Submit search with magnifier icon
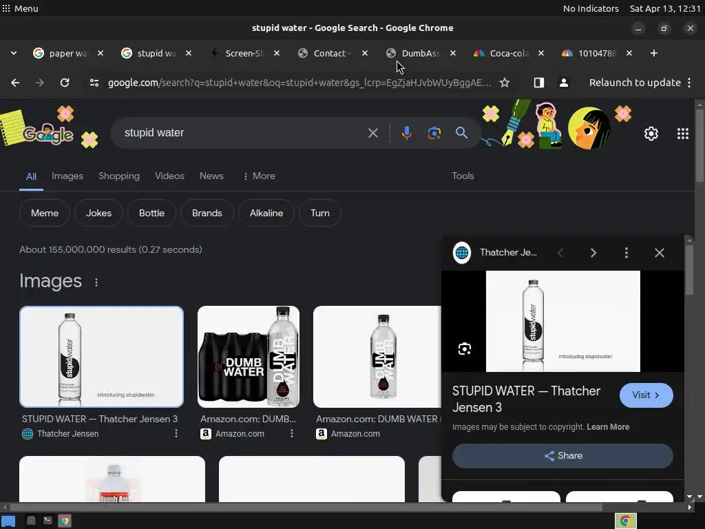The height and width of the screenshot is (529, 705). tap(461, 133)
